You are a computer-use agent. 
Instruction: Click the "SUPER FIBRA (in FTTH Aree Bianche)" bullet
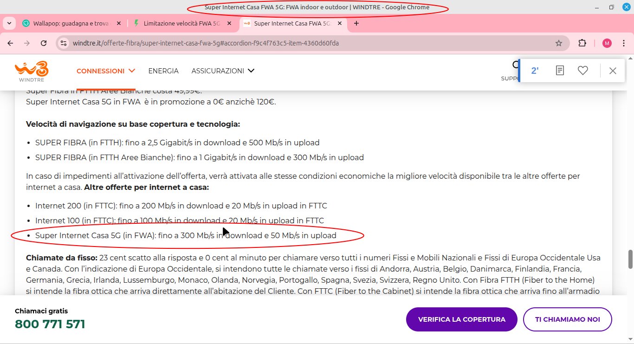point(200,157)
